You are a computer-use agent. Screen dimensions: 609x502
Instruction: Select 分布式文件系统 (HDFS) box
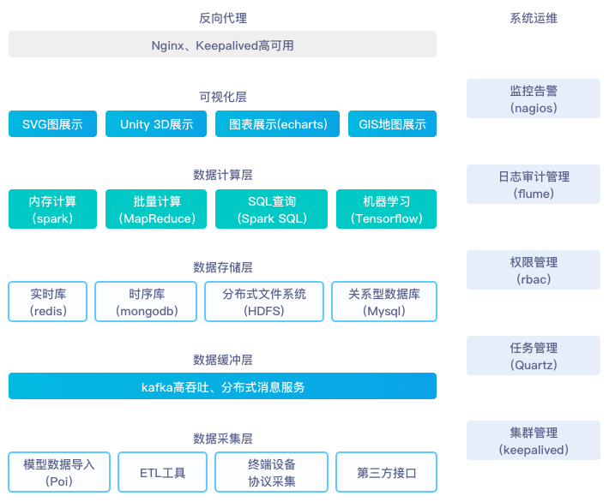coord(264,302)
